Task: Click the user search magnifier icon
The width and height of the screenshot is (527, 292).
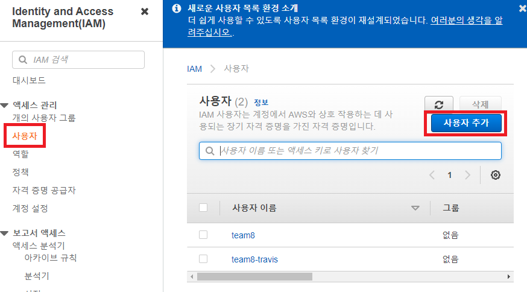Action: pos(210,151)
